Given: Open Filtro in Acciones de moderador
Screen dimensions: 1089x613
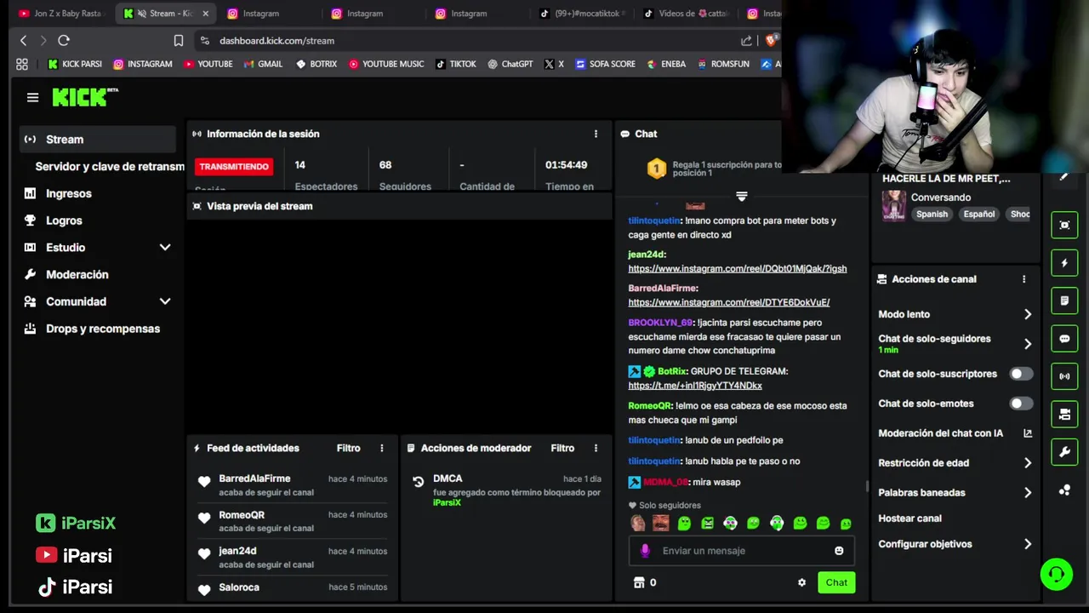Looking at the screenshot, I should click(x=562, y=448).
